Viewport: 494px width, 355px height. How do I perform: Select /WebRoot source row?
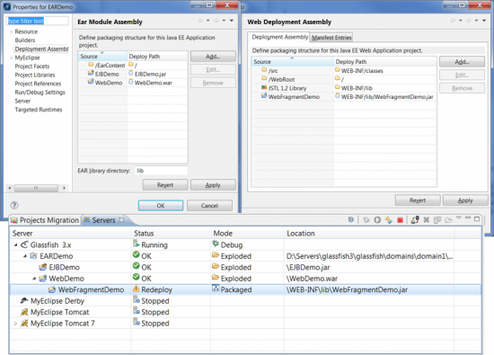click(x=281, y=79)
